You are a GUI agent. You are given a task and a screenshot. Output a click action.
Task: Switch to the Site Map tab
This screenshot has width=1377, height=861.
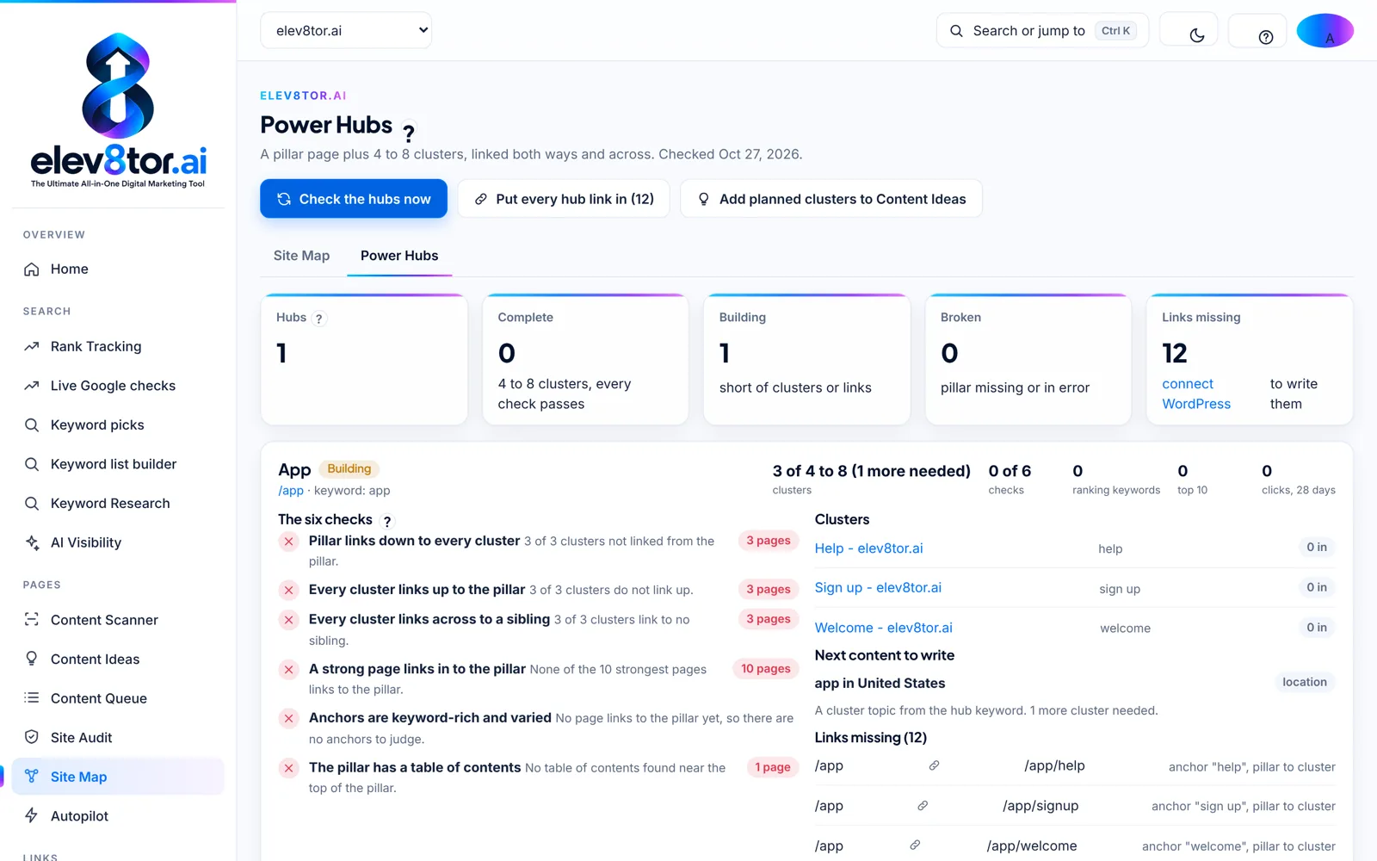coord(301,256)
